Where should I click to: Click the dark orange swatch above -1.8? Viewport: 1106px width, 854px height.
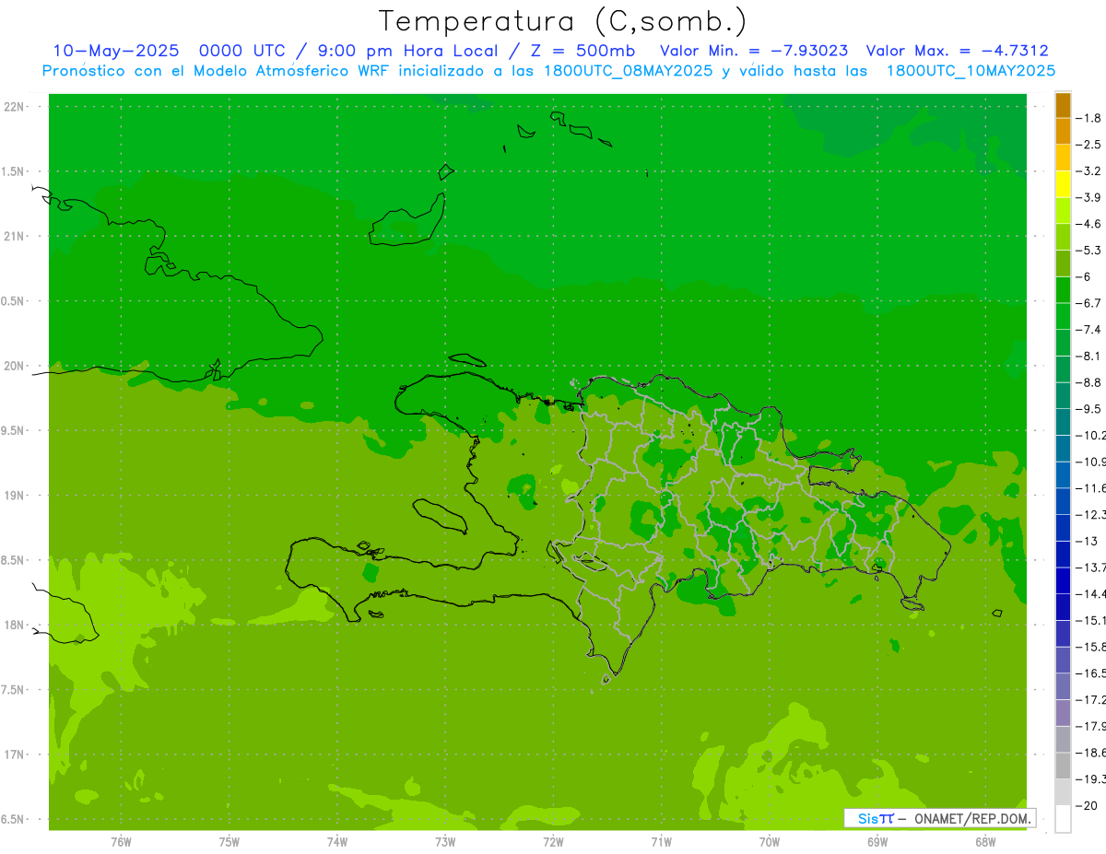coord(1063,105)
